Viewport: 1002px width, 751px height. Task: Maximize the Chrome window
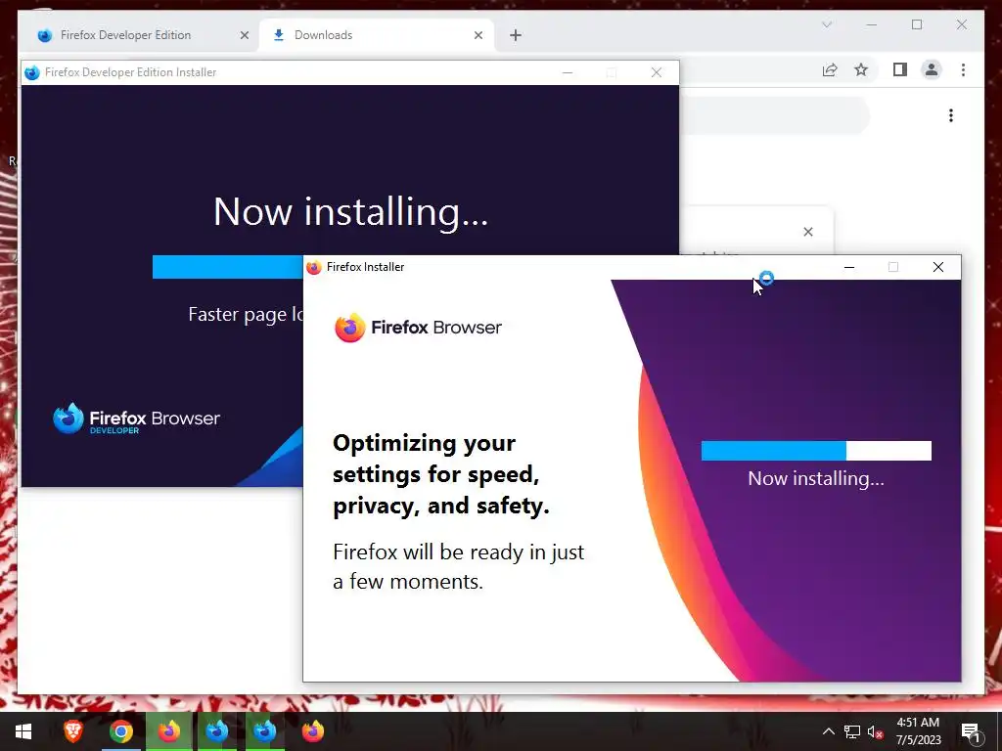[917, 24]
